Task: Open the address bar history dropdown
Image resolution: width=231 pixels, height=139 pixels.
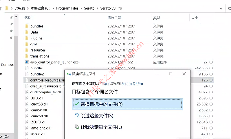Action: (221, 9)
